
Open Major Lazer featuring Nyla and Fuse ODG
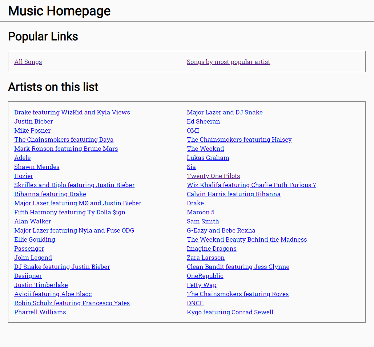[74, 230]
